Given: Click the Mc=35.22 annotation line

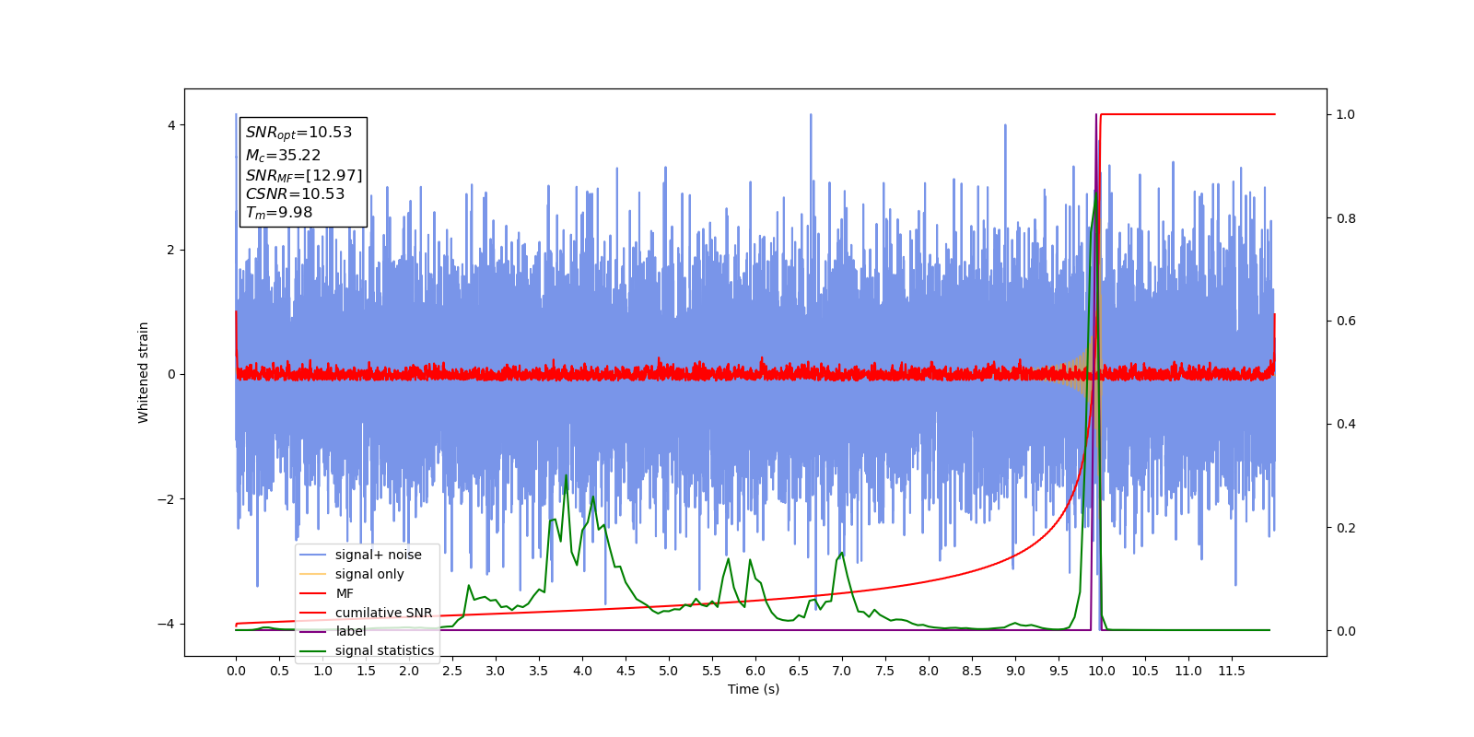Looking at the screenshot, I should point(283,156).
